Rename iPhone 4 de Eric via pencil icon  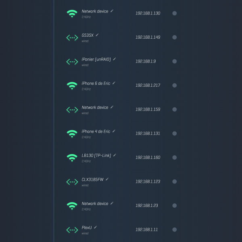[114, 131]
